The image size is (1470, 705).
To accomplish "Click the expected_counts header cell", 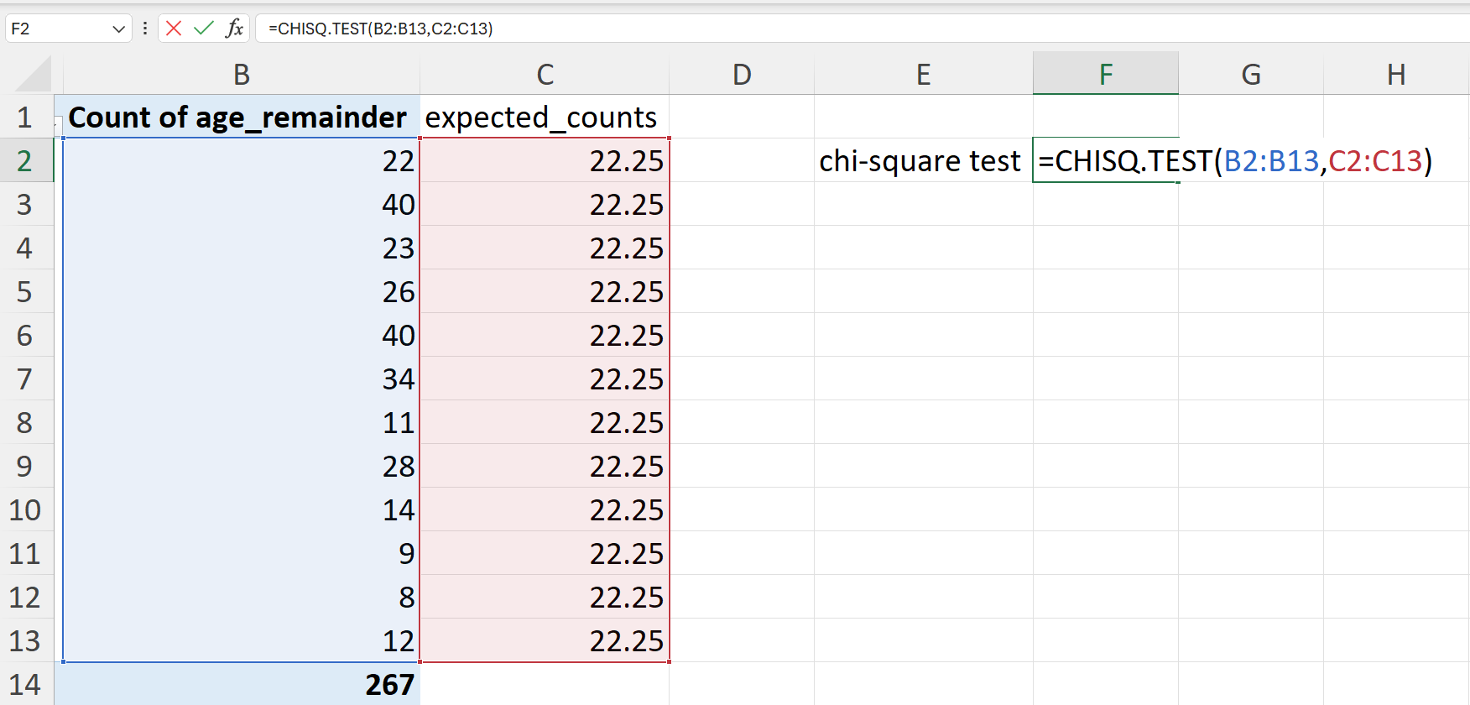I will [545, 117].
